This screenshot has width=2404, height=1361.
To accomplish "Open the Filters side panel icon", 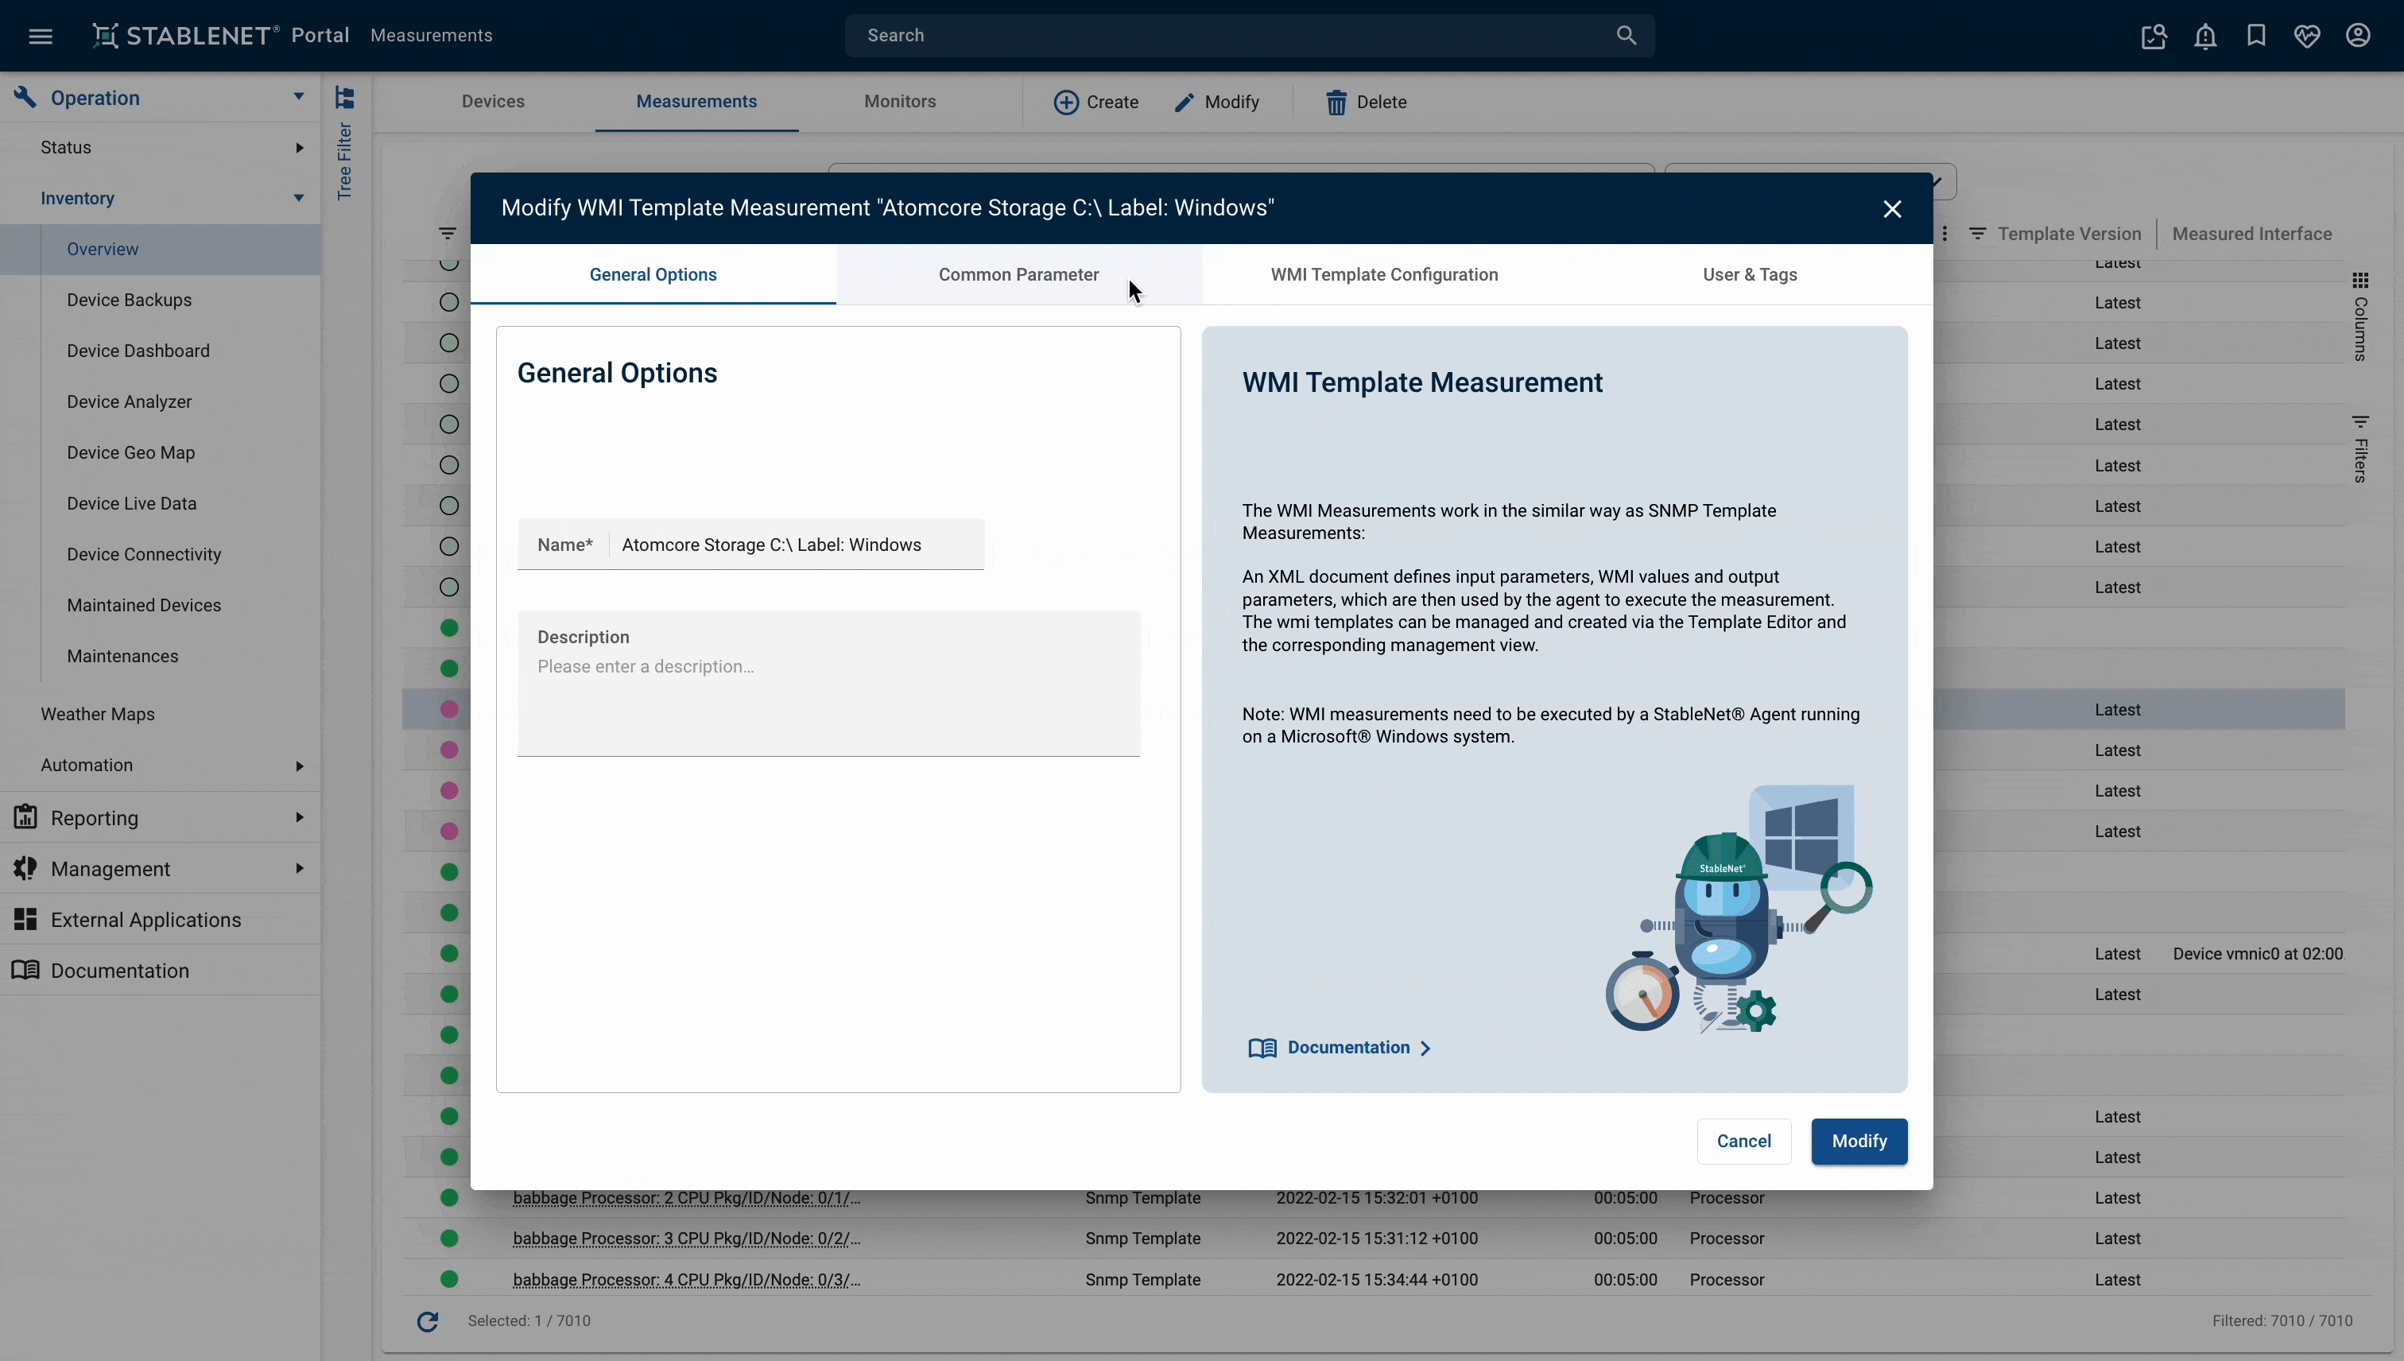I will point(2360,422).
